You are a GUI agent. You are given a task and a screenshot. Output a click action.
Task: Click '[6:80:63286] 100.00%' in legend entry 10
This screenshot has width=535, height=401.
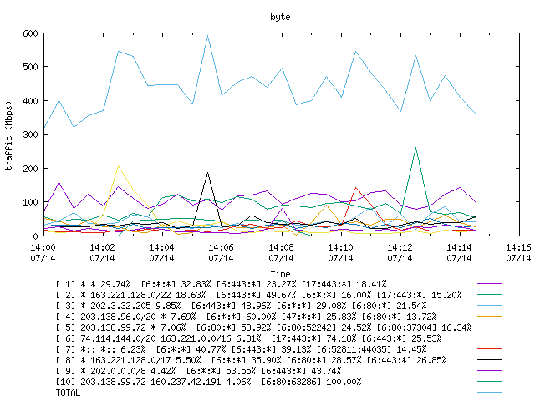(311, 382)
